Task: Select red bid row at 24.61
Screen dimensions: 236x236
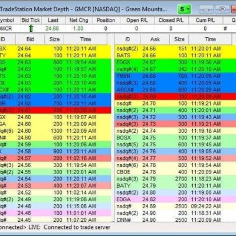Action: [55, 110]
